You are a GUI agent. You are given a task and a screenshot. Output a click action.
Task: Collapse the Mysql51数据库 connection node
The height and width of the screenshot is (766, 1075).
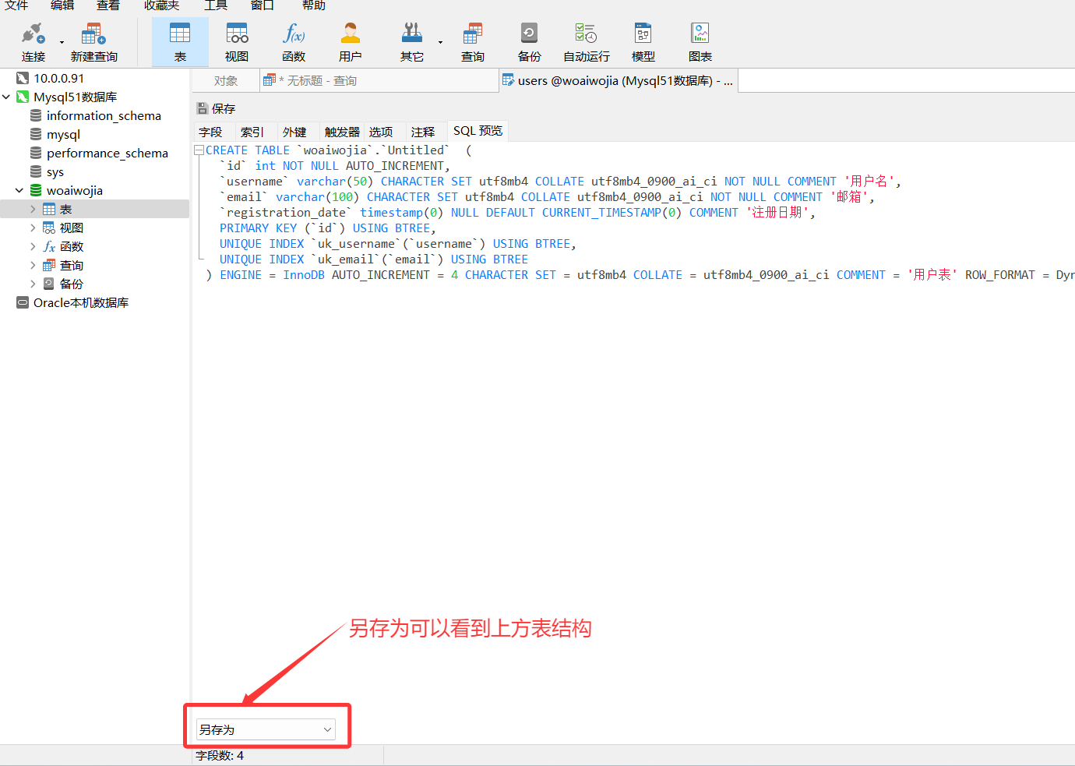pyautogui.click(x=7, y=97)
